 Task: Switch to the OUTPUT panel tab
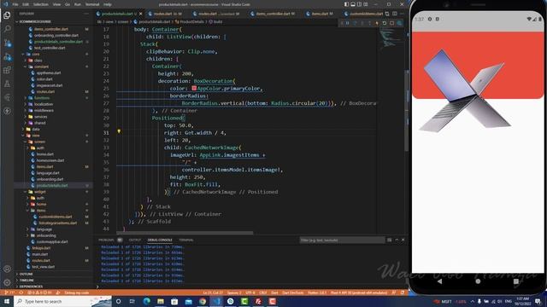(135, 240)
